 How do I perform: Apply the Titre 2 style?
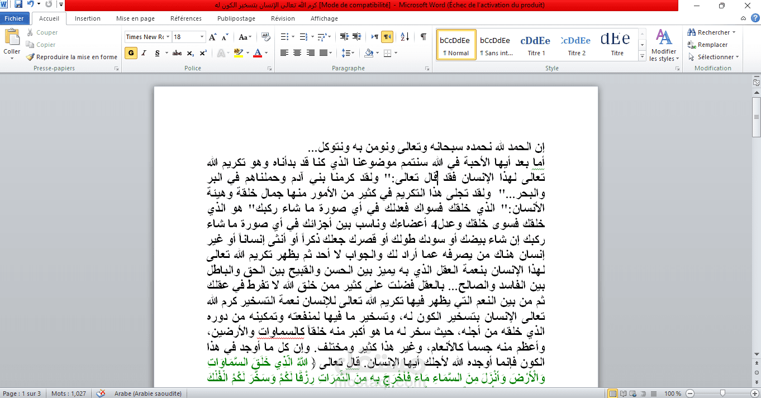coord(577,44)
